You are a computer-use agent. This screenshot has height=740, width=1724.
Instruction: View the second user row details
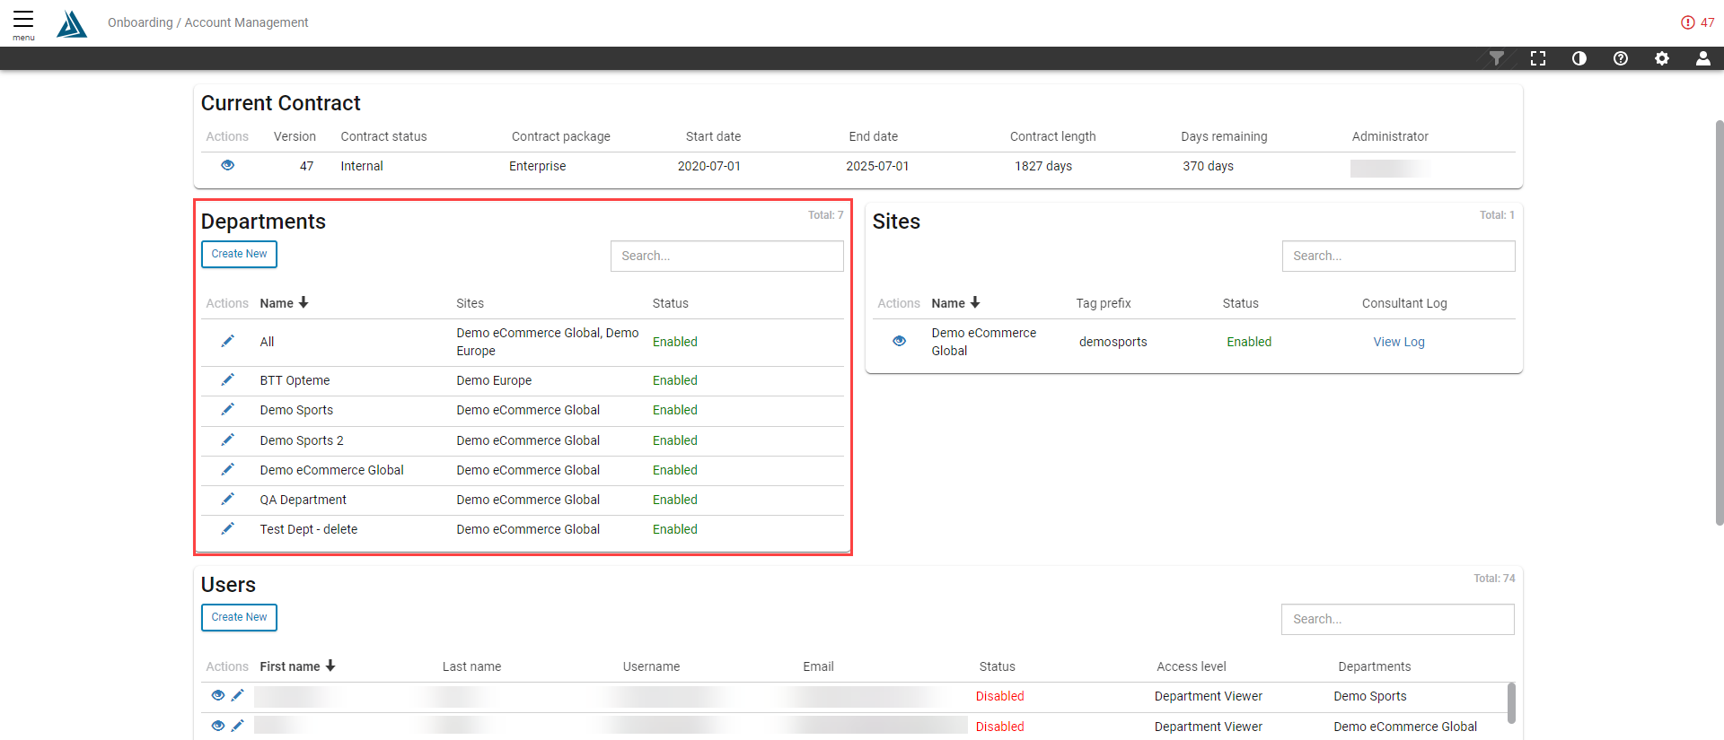[218, 726]
